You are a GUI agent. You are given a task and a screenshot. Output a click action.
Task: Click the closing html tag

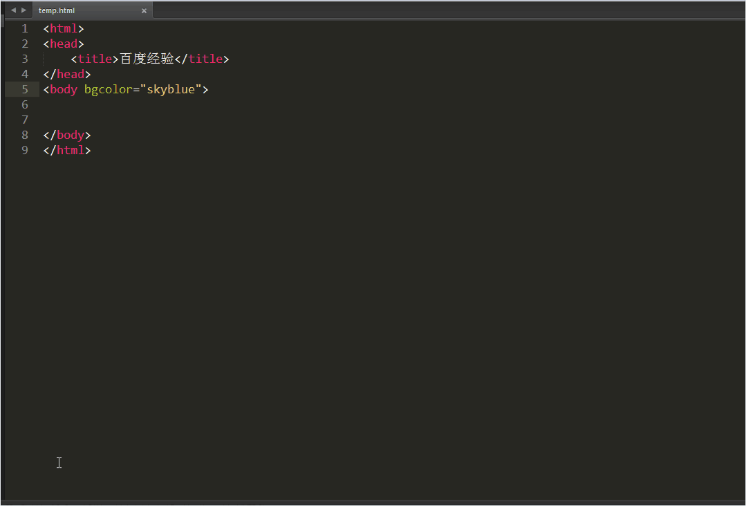67,150
